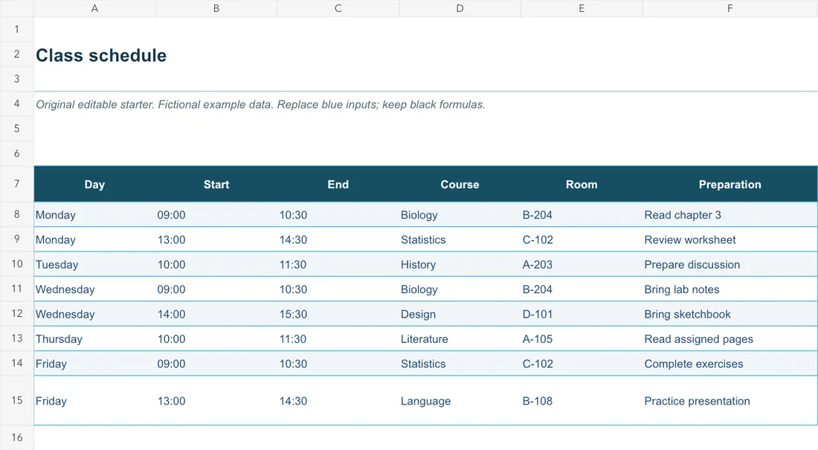This screenshot has width=818, height=450.
Task: Select the Literature course cell
Action: click(460, 339)
